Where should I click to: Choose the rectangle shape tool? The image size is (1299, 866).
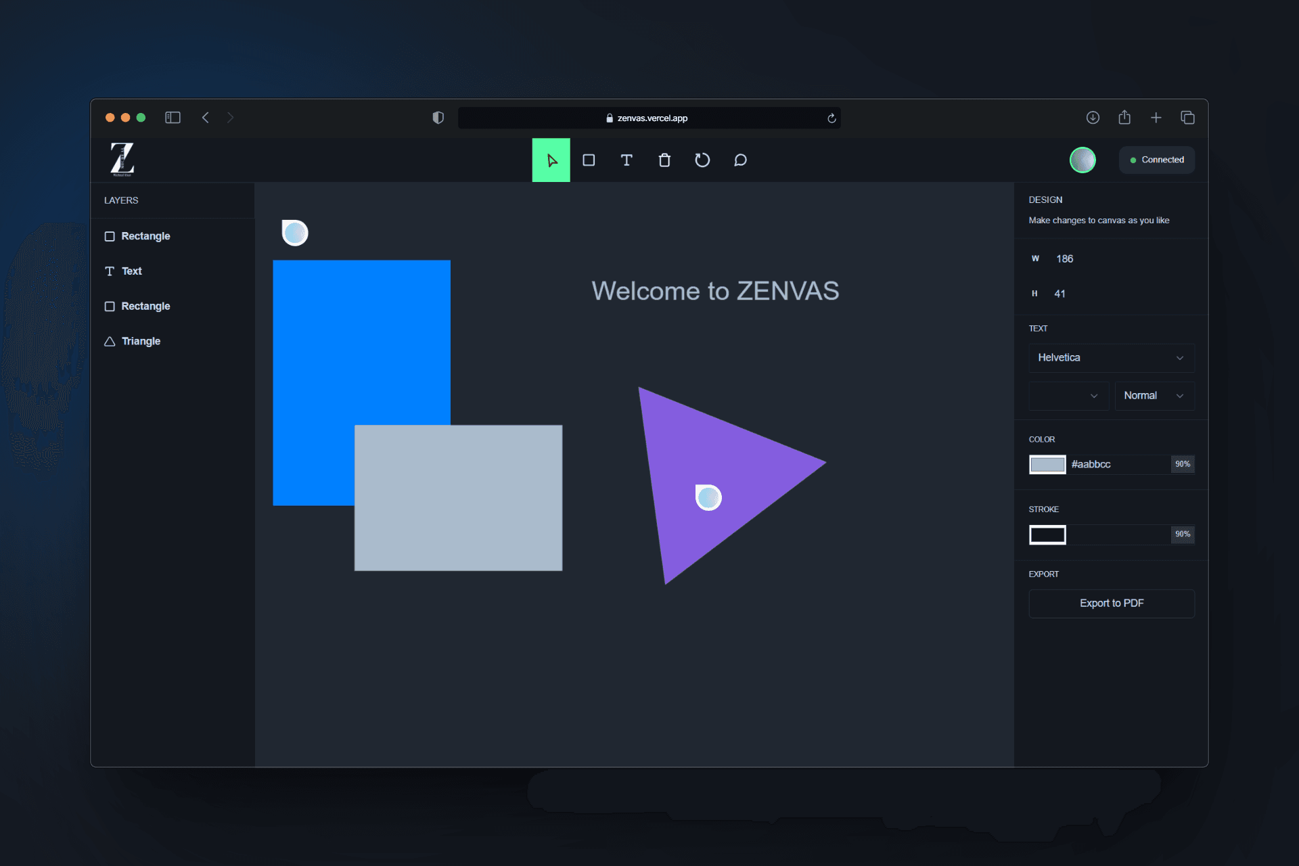[589, 160]
